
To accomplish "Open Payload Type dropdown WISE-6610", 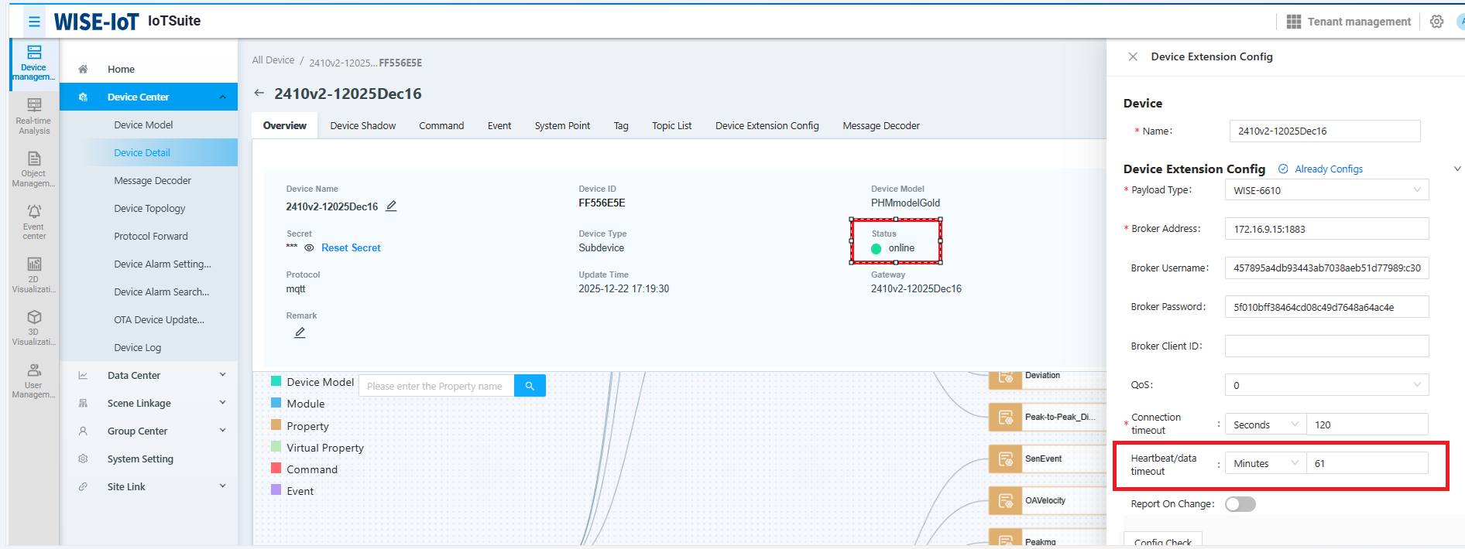I will click(x=1326, y=190).
